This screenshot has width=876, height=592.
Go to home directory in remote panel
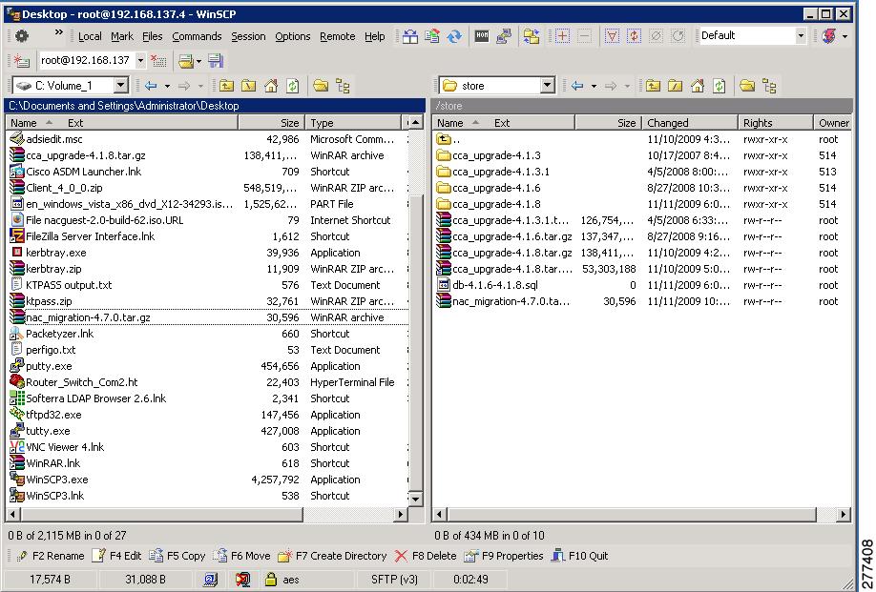[x=698, y=86]
